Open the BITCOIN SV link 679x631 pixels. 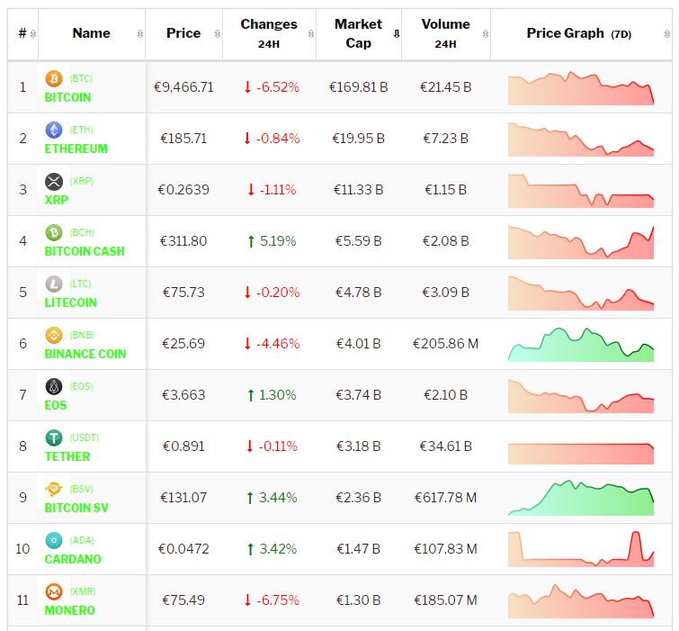[x=76, y=508]
